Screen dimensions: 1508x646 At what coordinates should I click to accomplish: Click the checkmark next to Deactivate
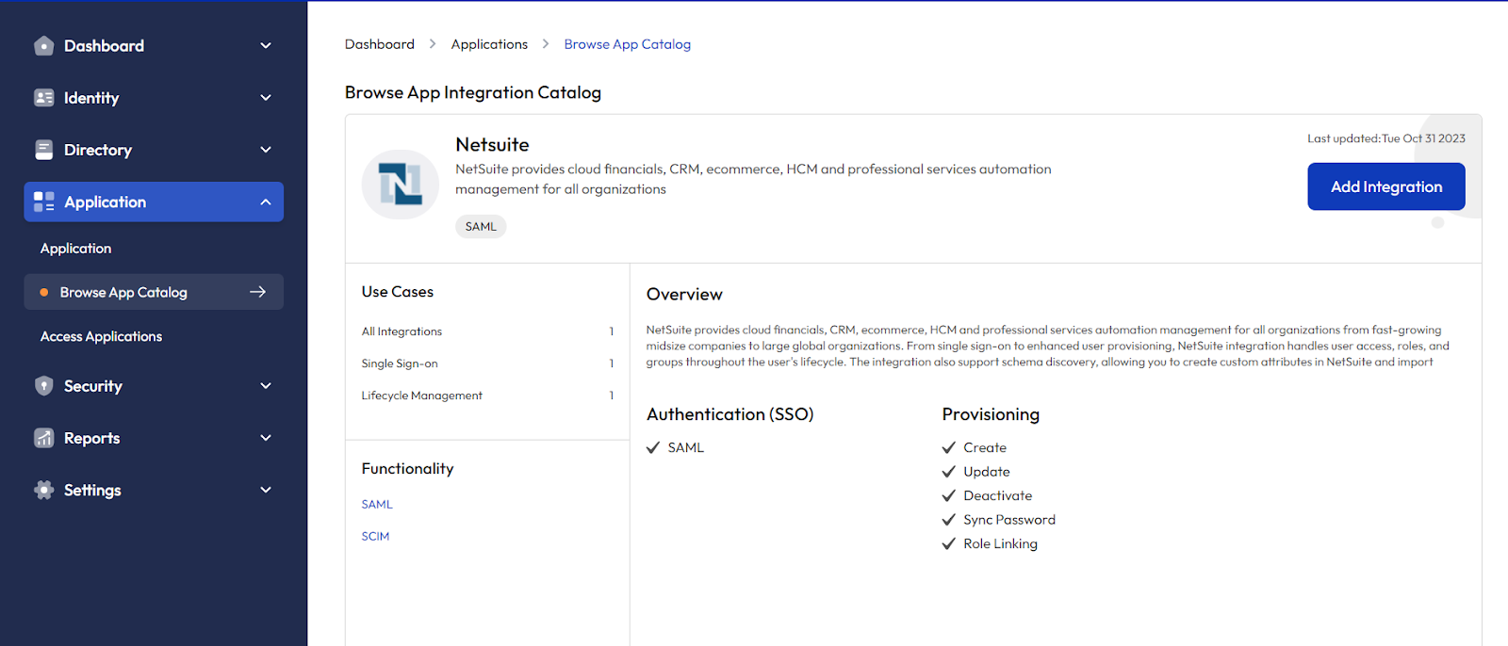pos(949,496)
